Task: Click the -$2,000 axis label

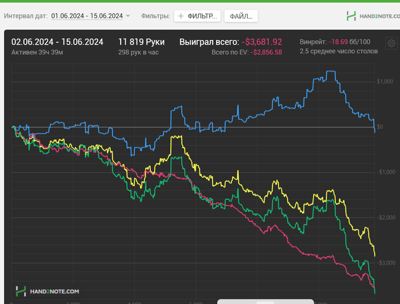Action: tap(386, 218)
